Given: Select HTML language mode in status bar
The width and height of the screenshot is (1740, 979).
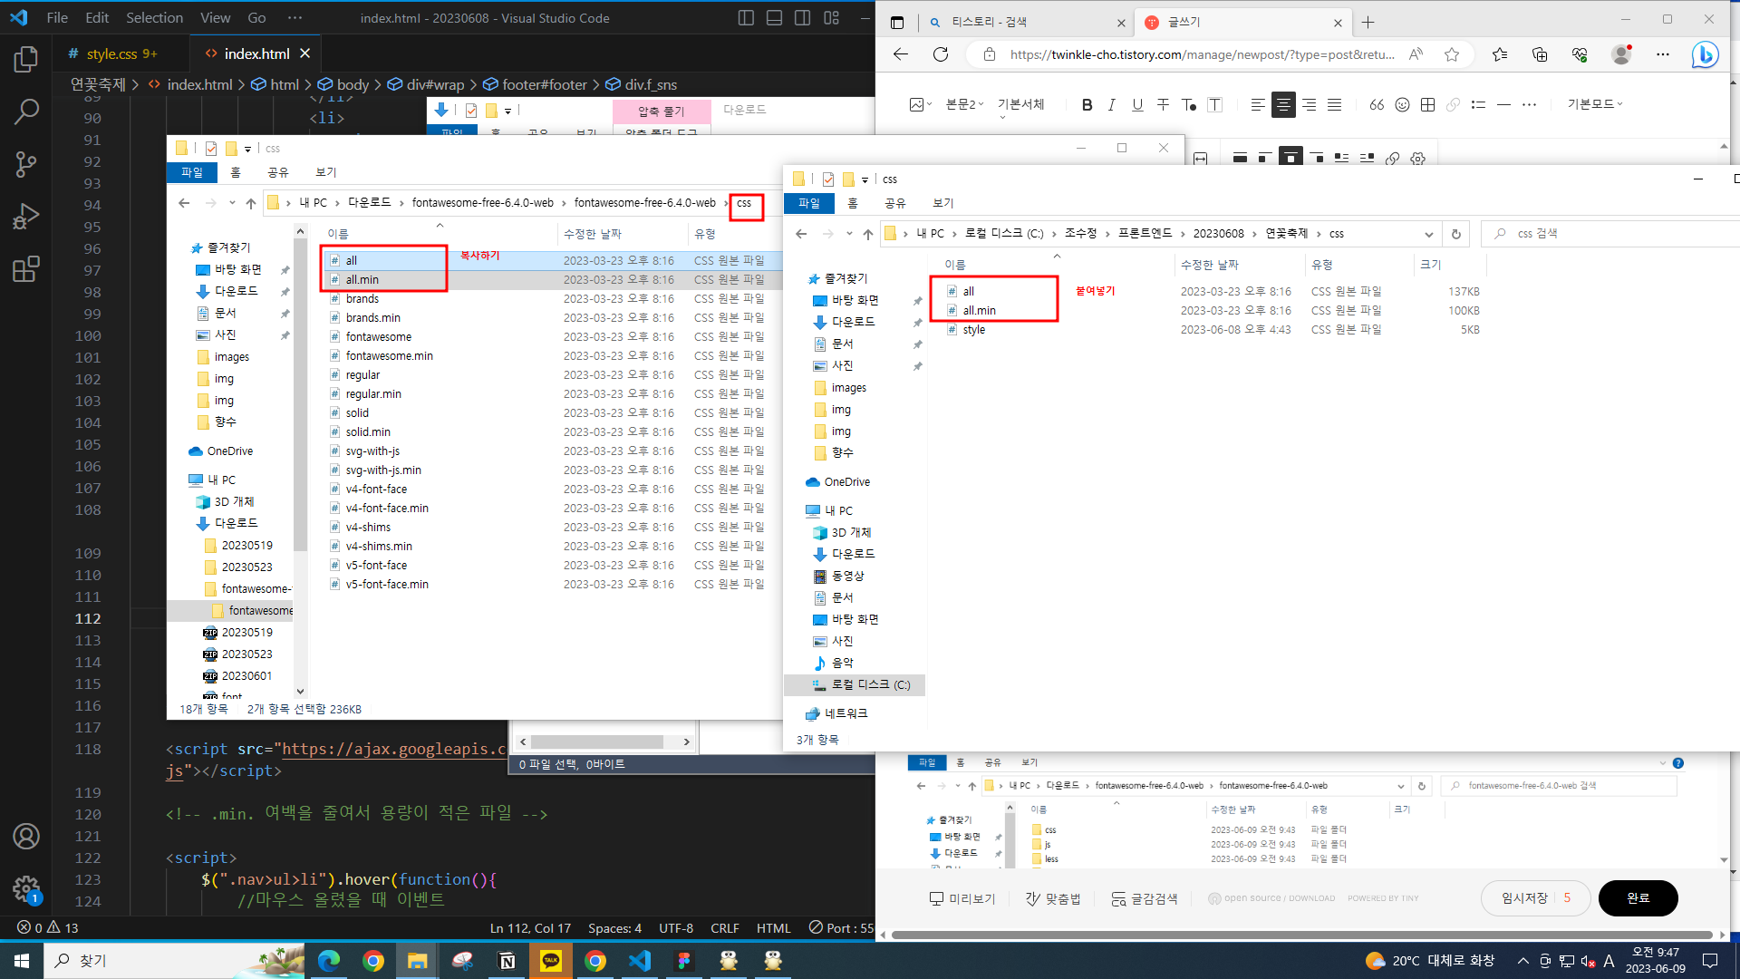Looking at the screenshot, I should coord(773,927).
